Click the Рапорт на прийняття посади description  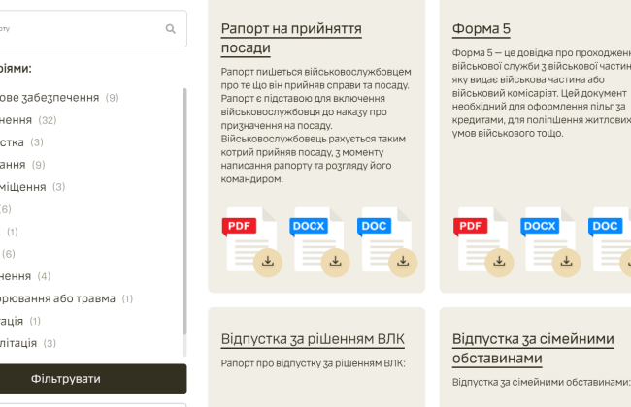(x=315, y=125)
